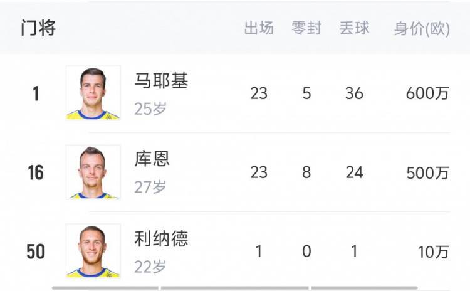470x291 pixels.
Task: Sort by 出场 column header
Action: (259, 29)
